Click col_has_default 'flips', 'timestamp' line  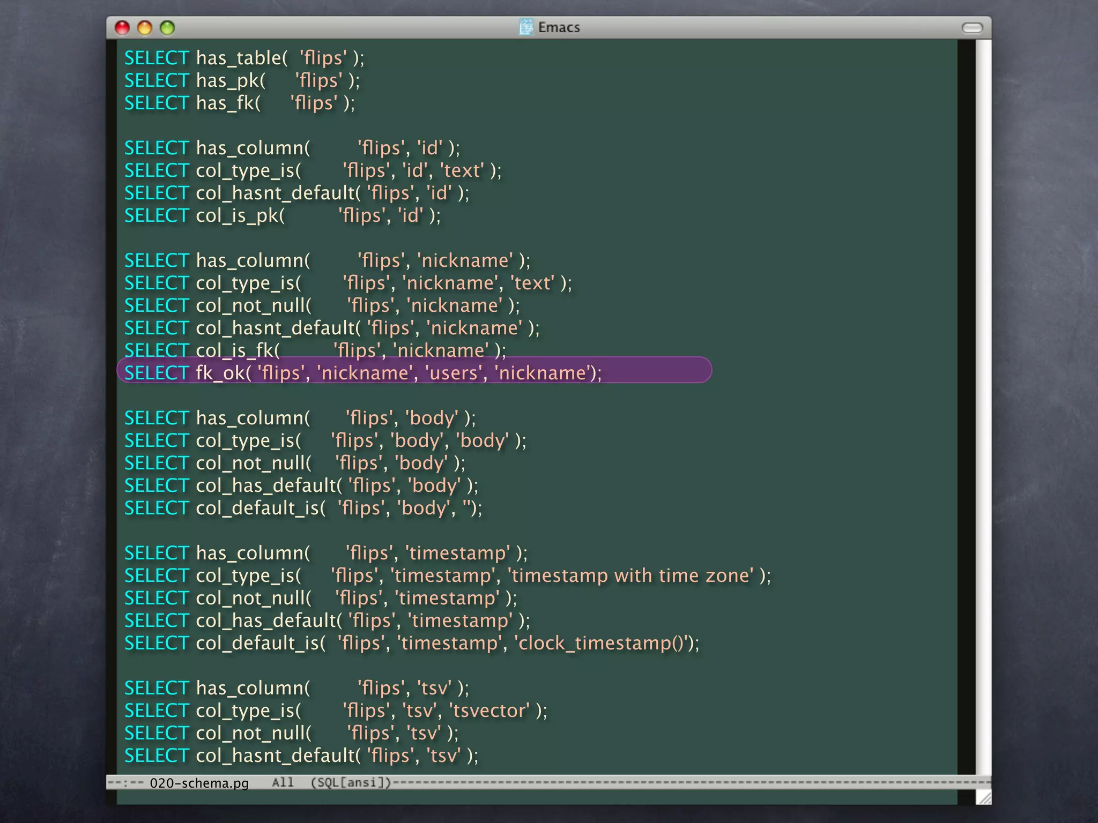(327, 620)
